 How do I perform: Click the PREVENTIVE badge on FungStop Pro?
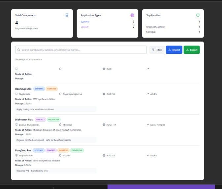pos(77,150)
